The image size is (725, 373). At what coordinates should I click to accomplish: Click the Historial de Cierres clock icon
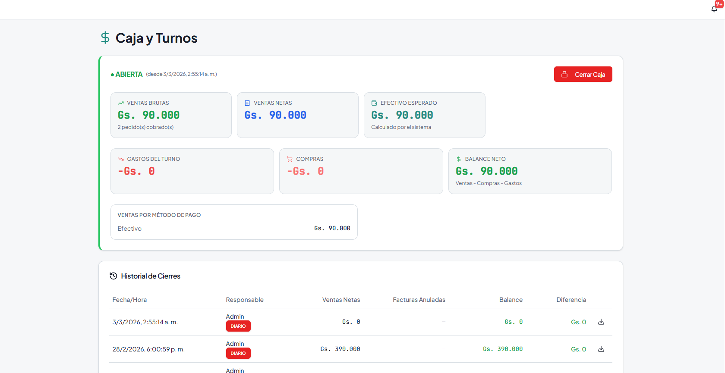click(113, 276)
